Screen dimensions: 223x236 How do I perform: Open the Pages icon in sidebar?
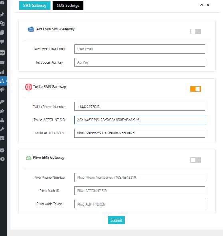(x=2, y=33)
